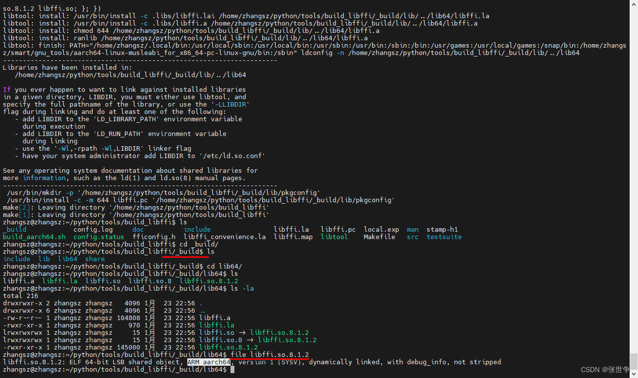Expand the lib64 directory entry
This screenshot has height=378, width=638.
point(67,259)
